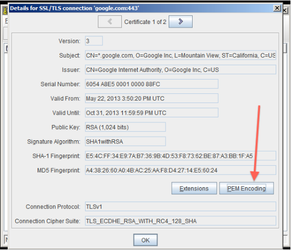Select the SHA-1 Fingerprint value
Screen dimensions: 292x251
click(180, 156)
